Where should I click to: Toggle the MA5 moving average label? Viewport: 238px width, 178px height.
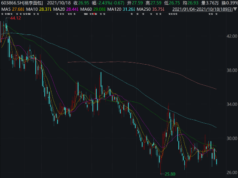point(6,9)
